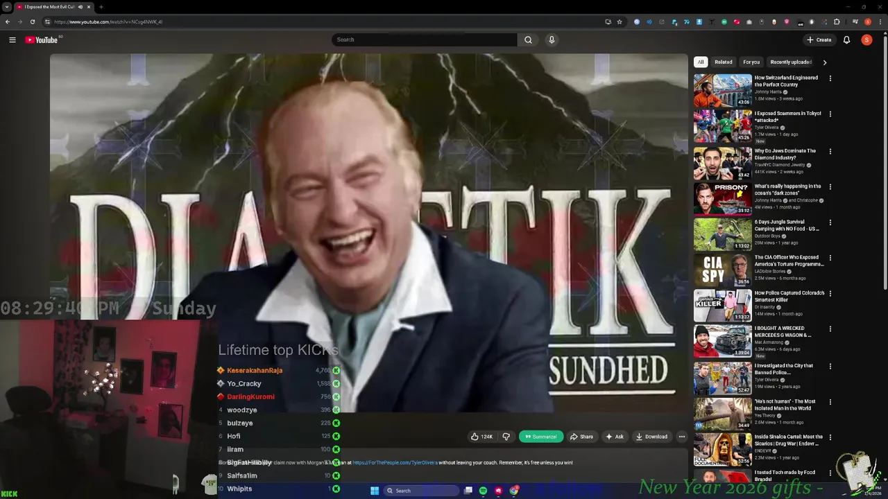Screen dimensions: 888x499
Task: Bookmark this page with the star icon
Action: 620,21
